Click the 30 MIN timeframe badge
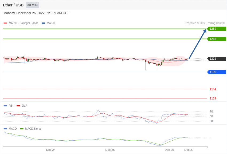The image size is (227, 154). point(32,5)
